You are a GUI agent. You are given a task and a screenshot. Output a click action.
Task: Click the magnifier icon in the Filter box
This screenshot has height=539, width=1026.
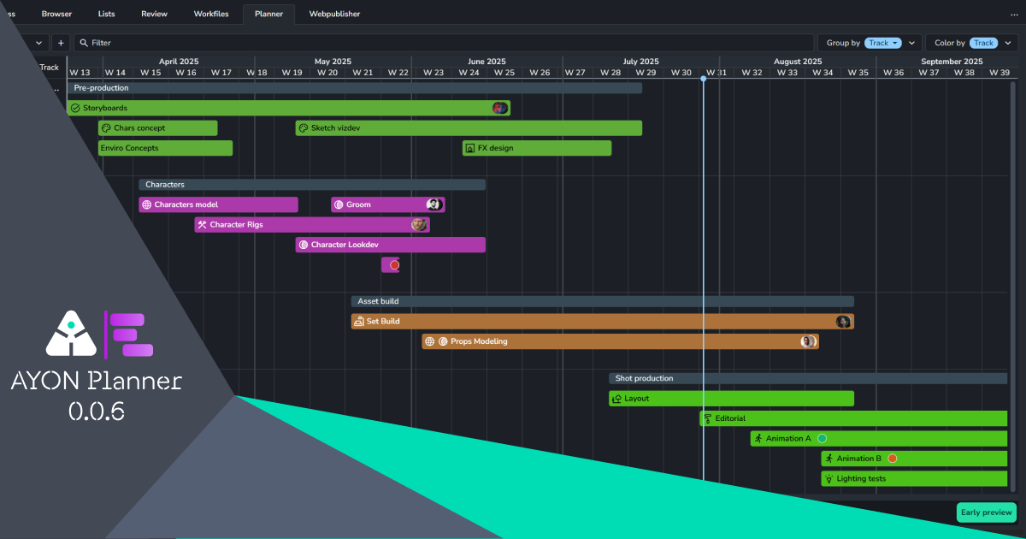point(83,43)
